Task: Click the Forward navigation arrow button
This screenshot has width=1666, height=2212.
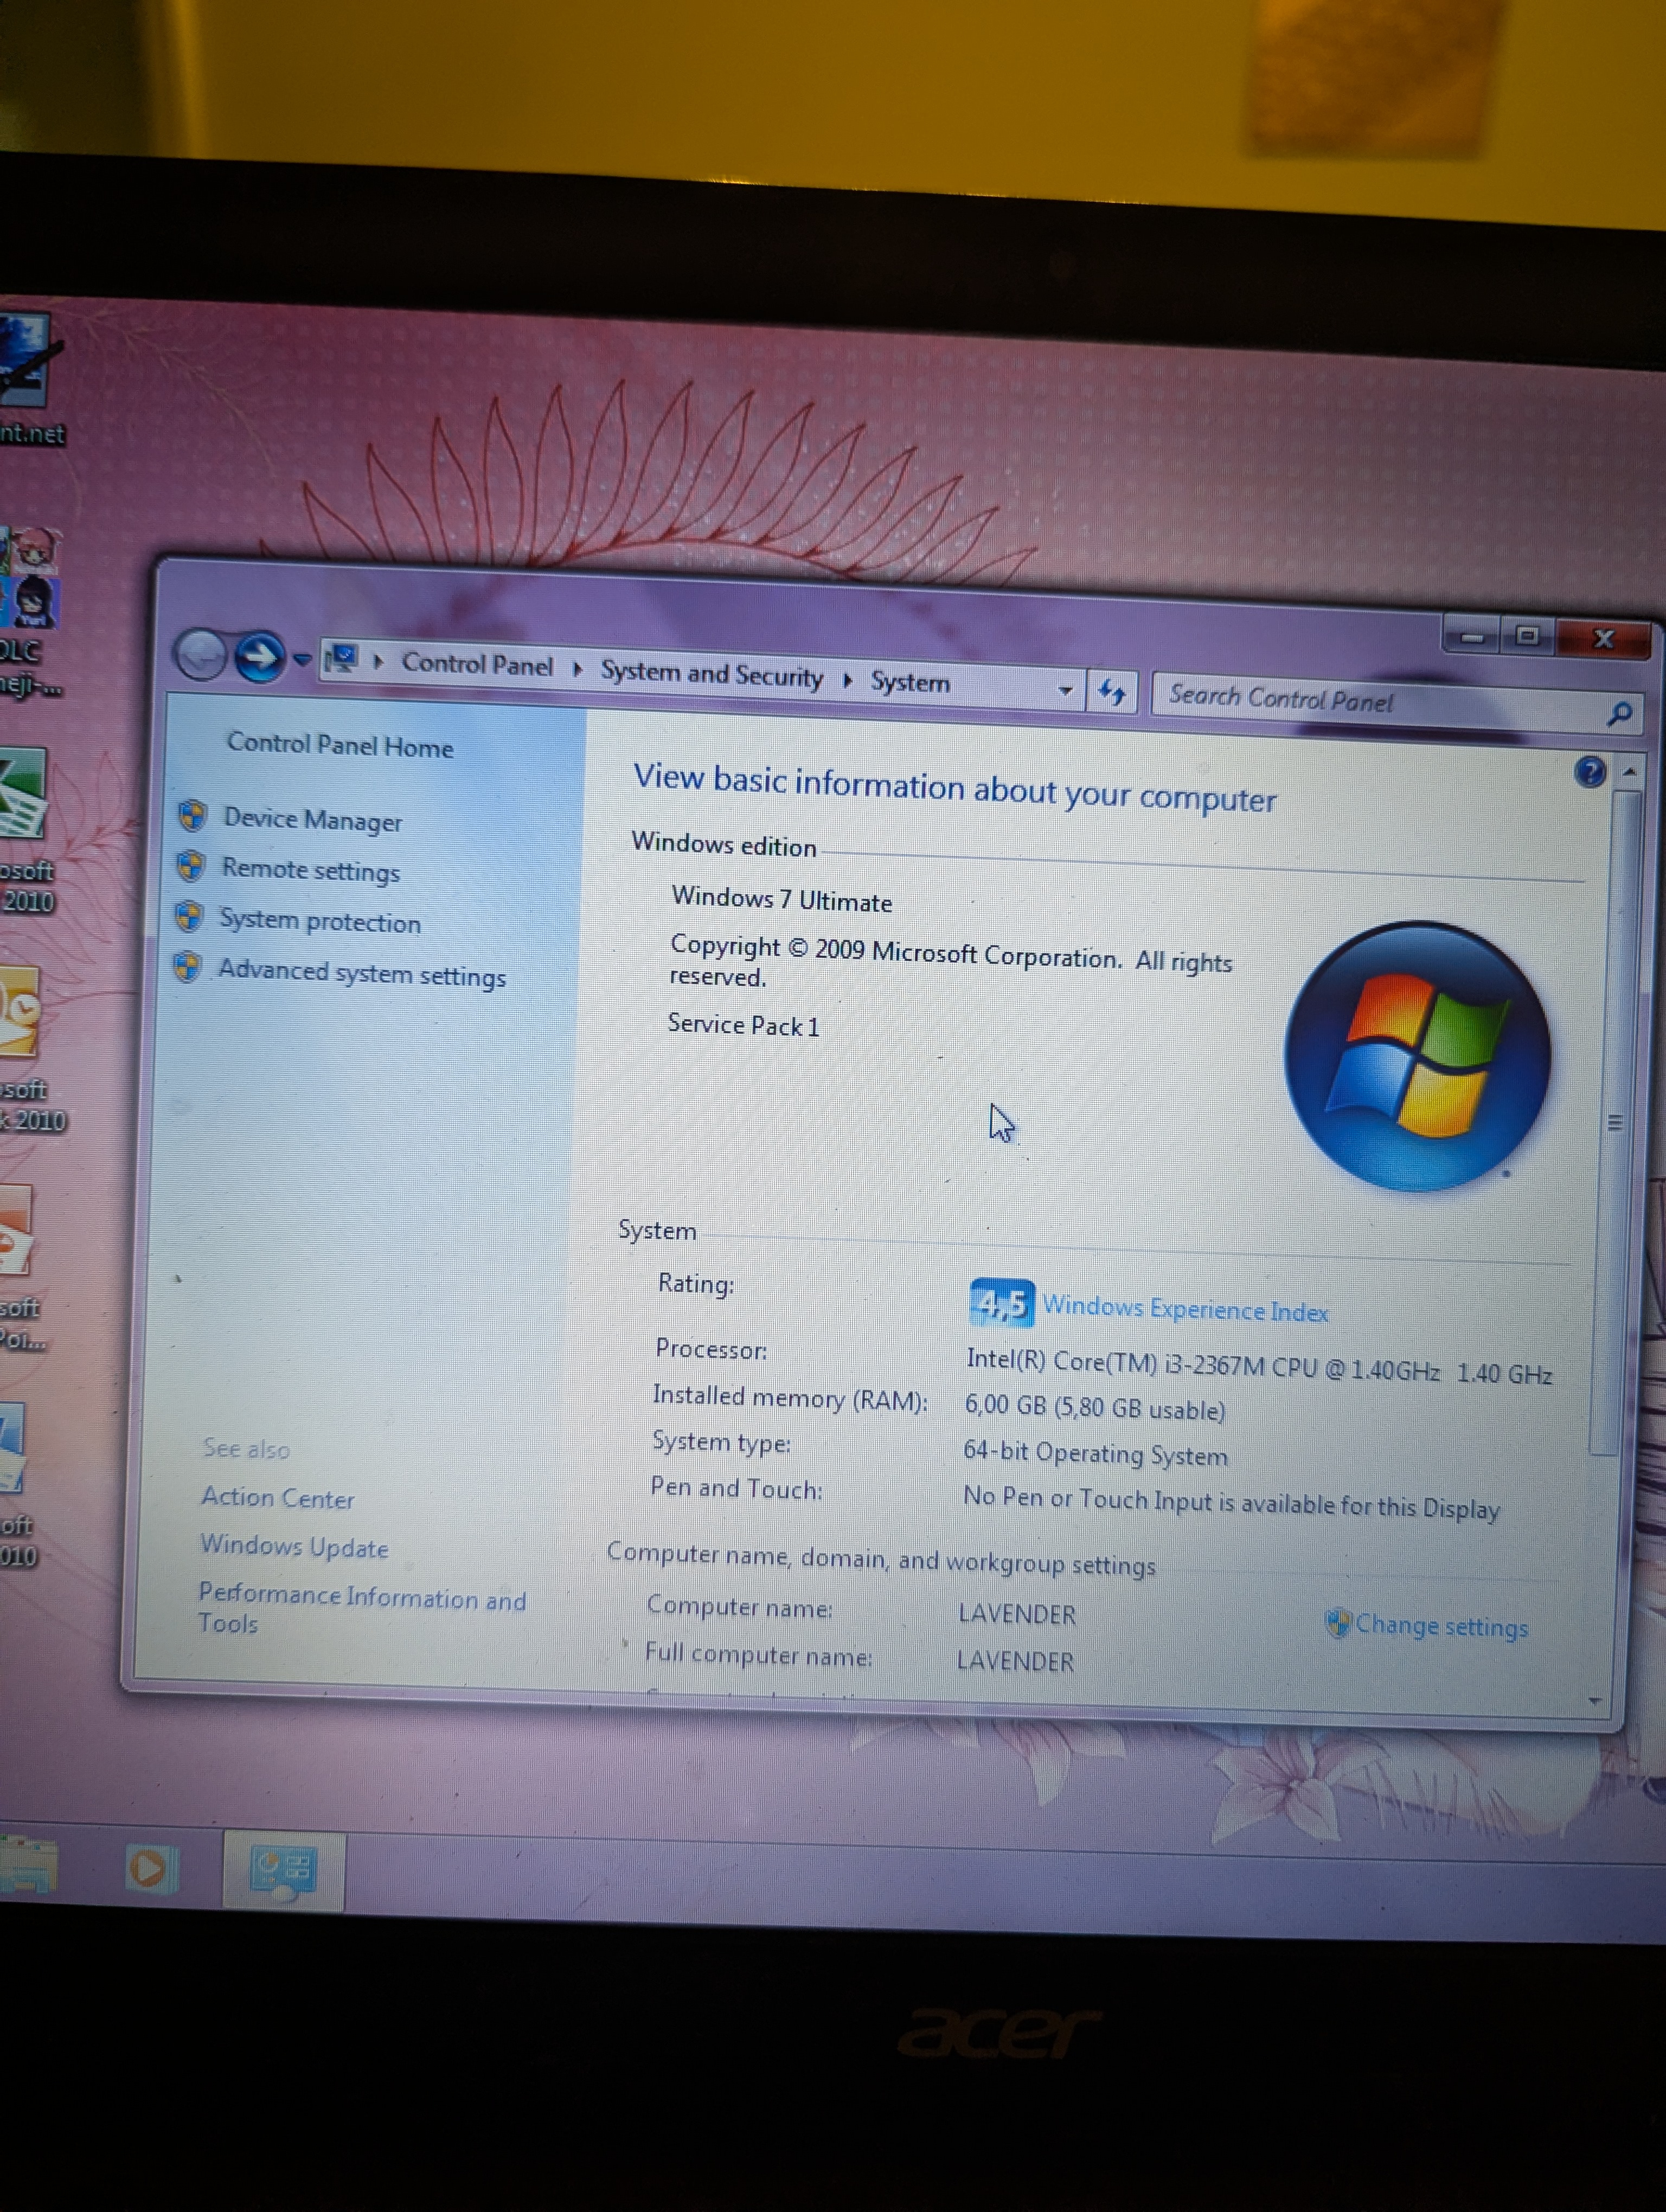Action: click(260, 657)
